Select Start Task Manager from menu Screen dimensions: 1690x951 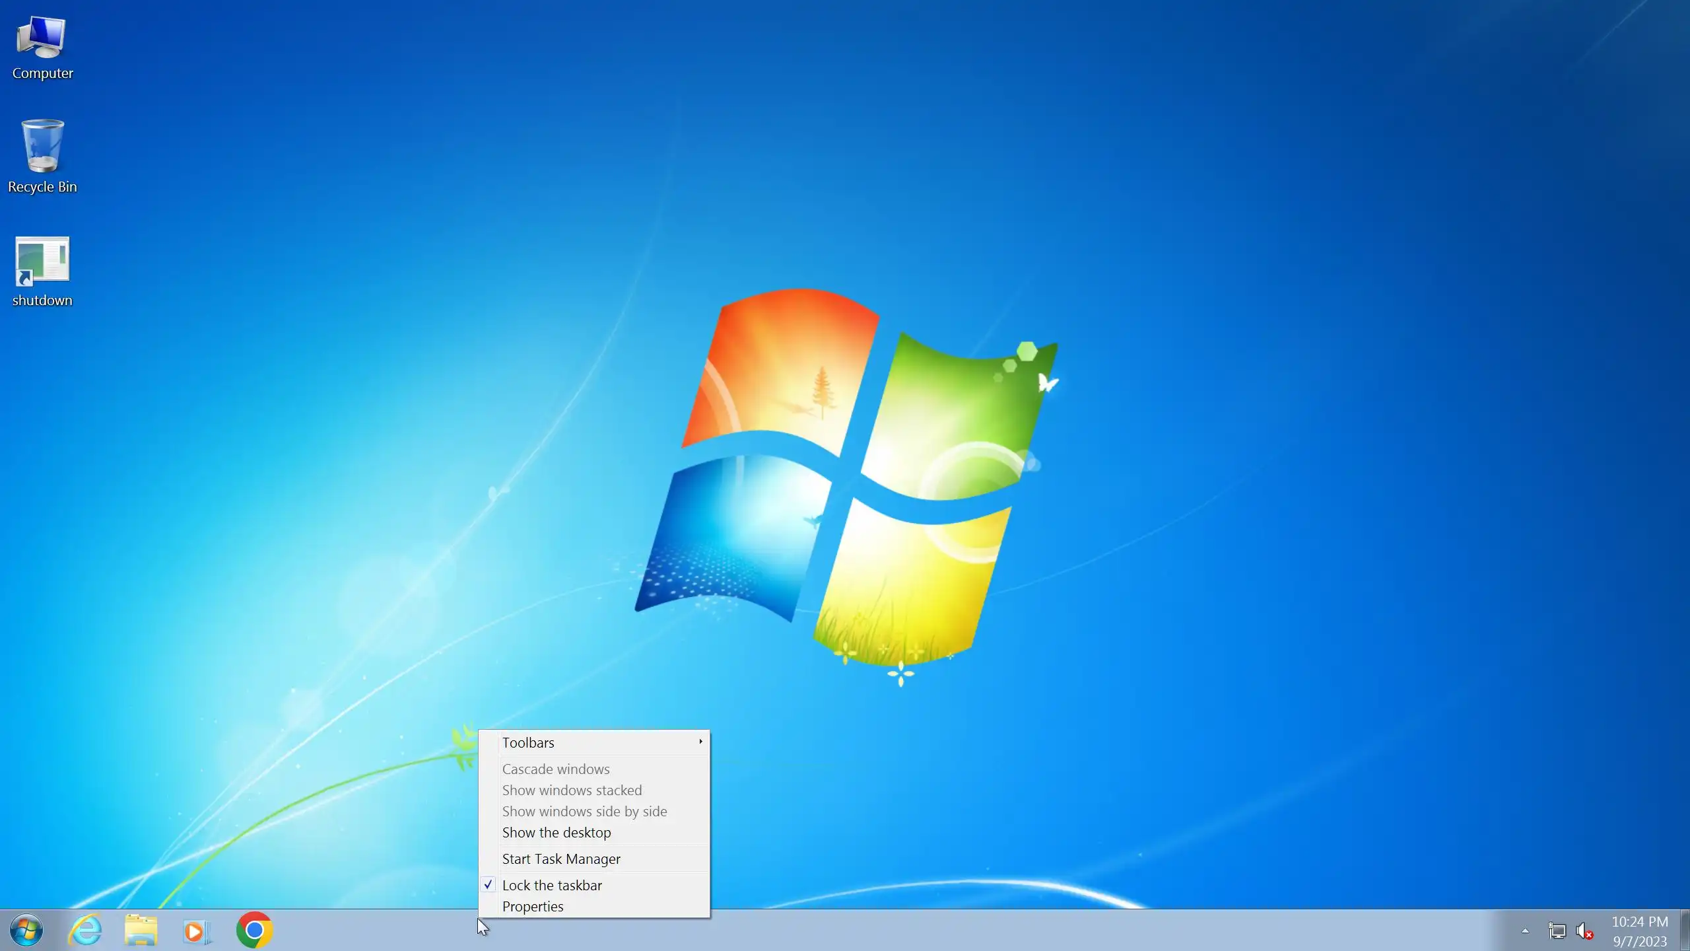[561, 859]
